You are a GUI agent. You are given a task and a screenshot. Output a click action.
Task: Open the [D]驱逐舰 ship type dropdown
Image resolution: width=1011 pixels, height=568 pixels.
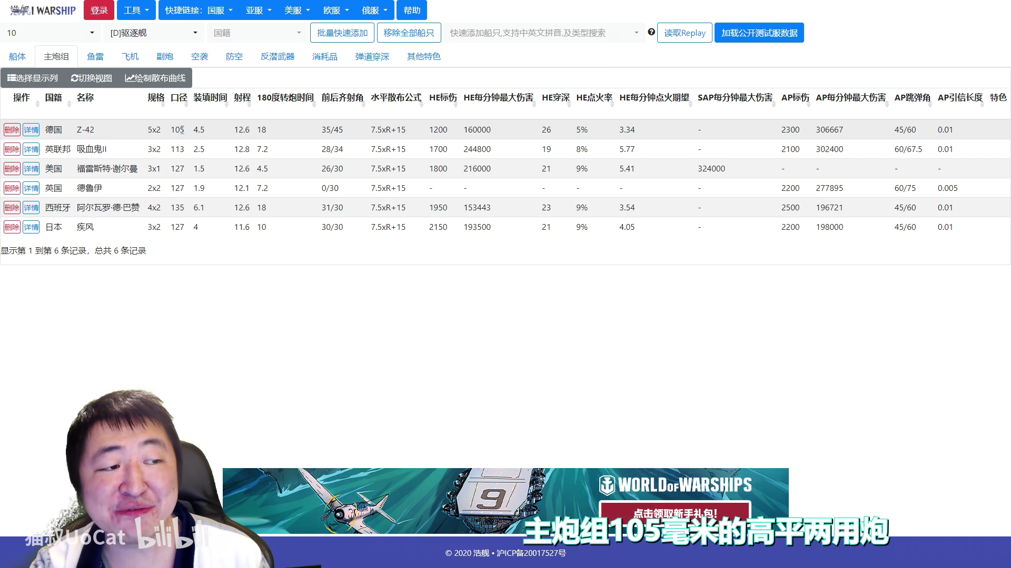click(x=153, y=32)
